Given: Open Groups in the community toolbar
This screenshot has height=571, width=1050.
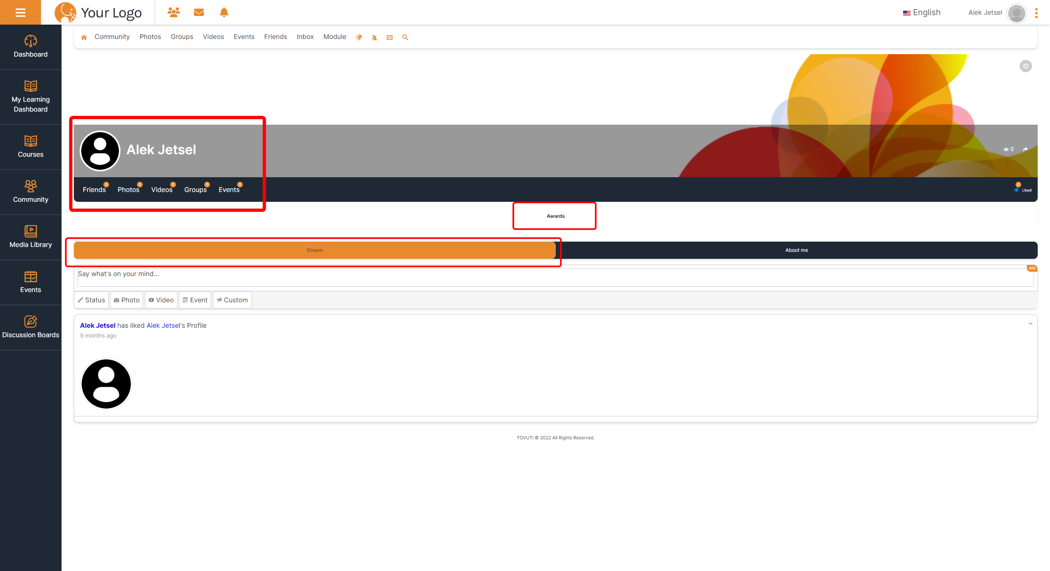Looking at the screenshot, I should click(x=182, y=37).
